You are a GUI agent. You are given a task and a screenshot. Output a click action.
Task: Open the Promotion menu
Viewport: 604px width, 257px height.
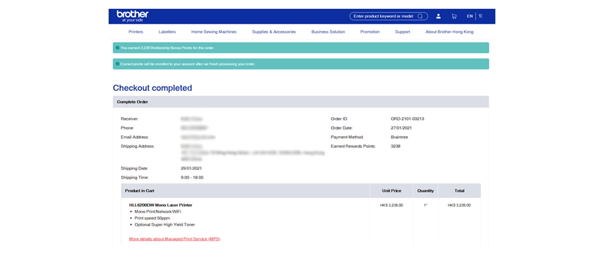370,32
